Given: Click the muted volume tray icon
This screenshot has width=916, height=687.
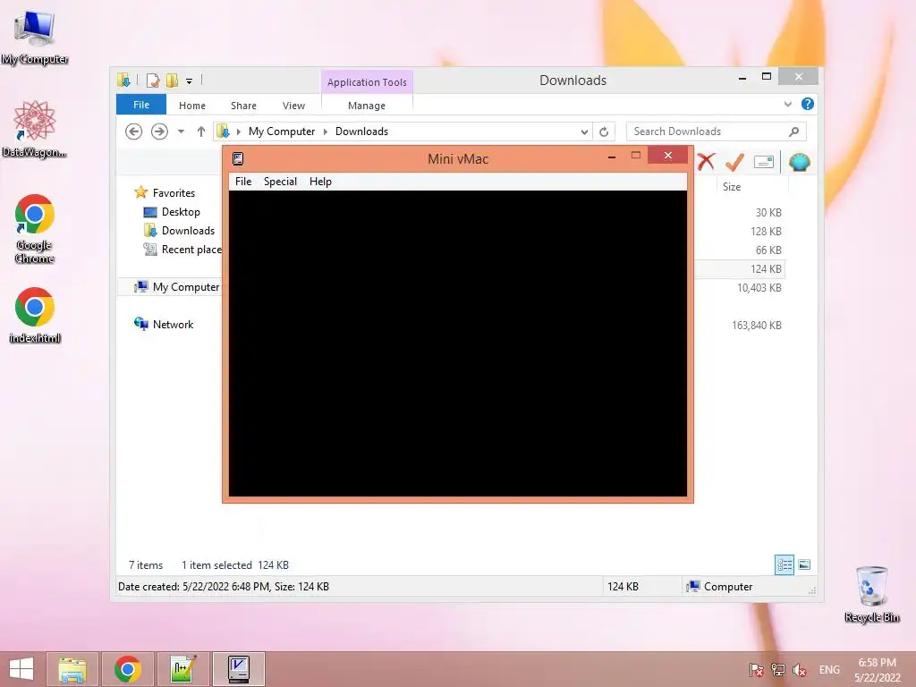Looking at the screenshot, I should 799,670.
